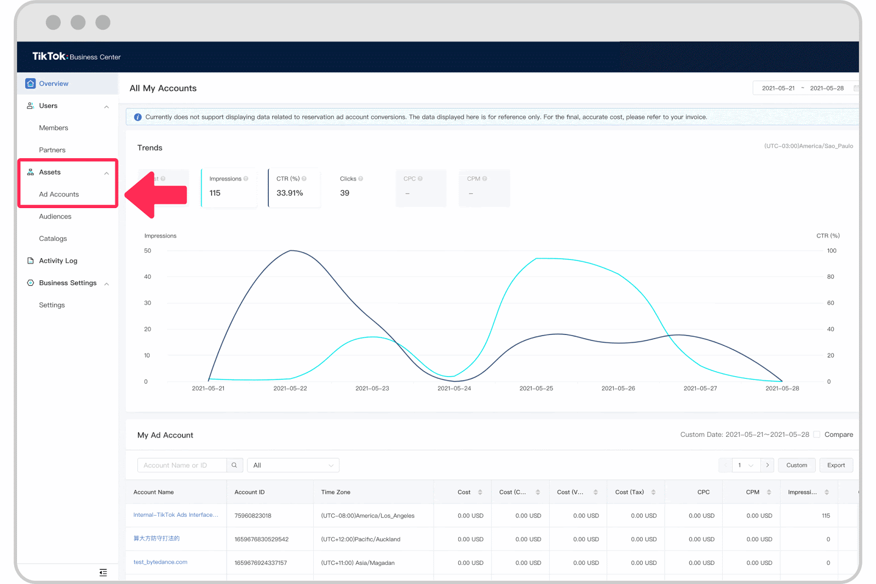Click the 2021-05-28 end date field
The width and height of the screenshot is (876, 584).
827,88
